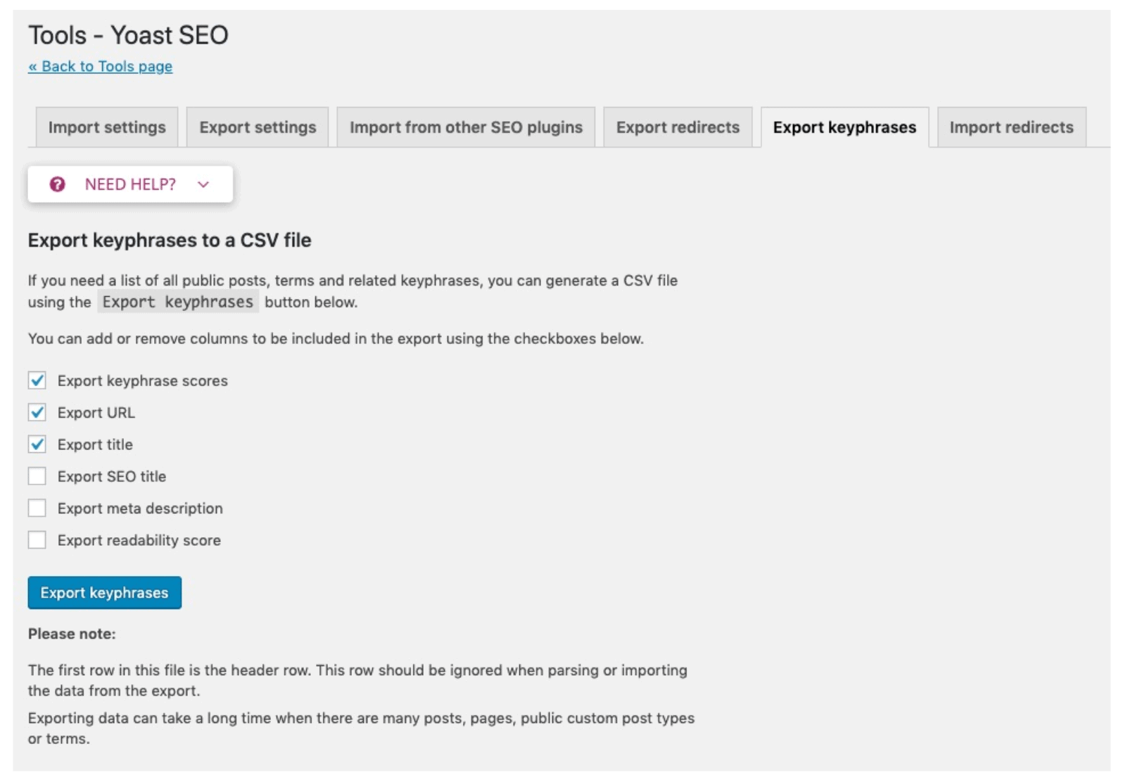Click 'Export keyphrases to a CSV file' heading
Image resolution: width=1123 pixels, height=782 pixels.
pyautogui.click(x=170, y=241)
